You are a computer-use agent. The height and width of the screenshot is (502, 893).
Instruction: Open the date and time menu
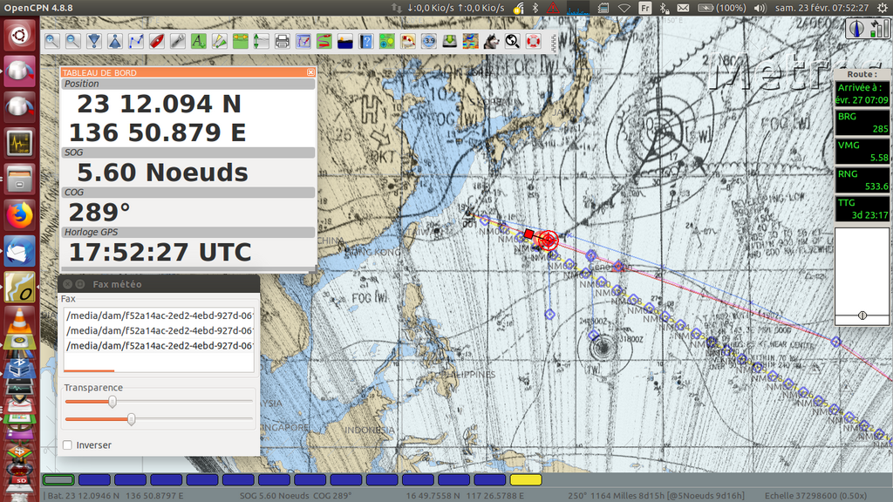(x=821, y=8)
